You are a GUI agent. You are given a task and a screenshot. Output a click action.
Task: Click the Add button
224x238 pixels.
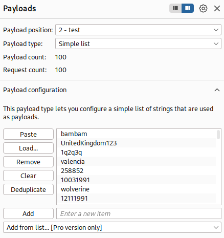[28, 213]
